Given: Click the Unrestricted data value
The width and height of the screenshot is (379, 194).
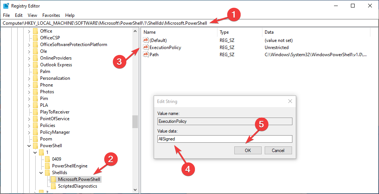Looking at the screenshot, I should (x=277, y=48).
